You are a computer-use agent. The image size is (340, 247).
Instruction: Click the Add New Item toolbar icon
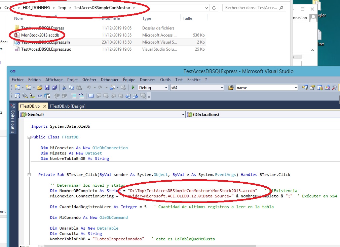coord(28,87)
